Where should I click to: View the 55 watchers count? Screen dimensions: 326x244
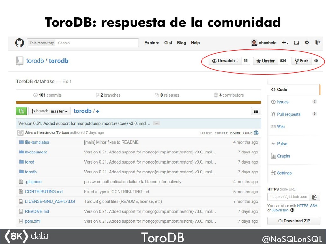pos(245,61)
